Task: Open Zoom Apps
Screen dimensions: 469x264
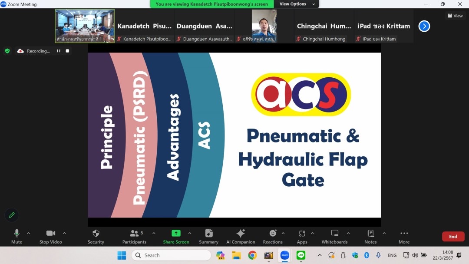Action: click(302, 237)
